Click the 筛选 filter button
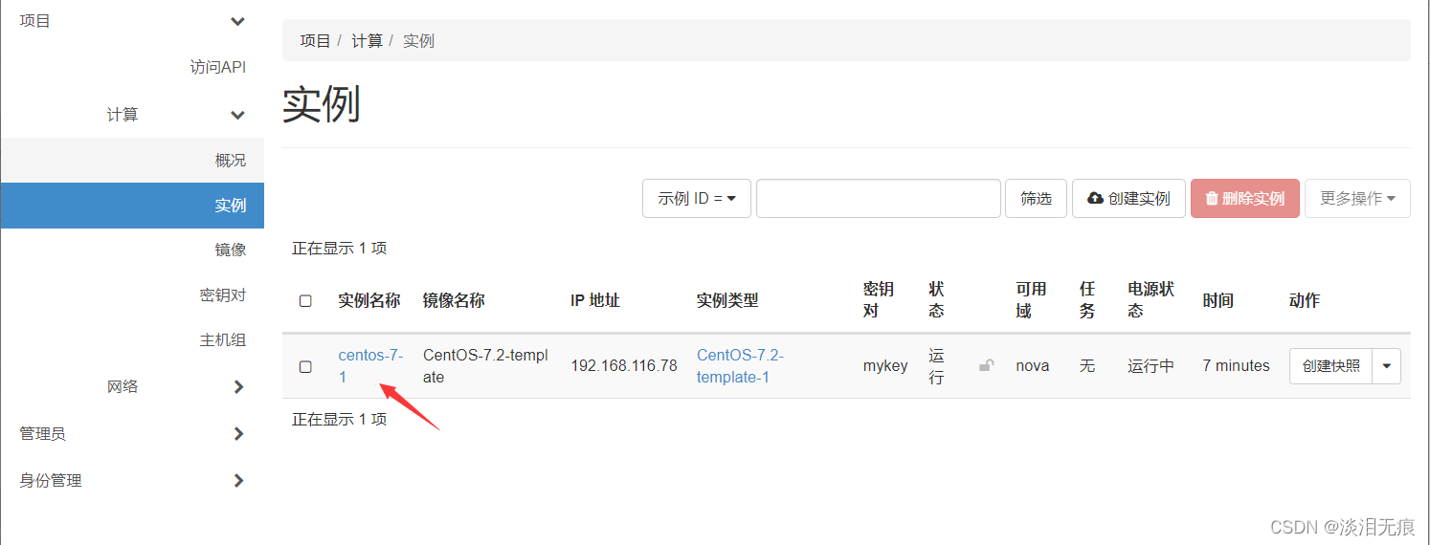Screen dimensions: 1430x545 [1036, 198]
